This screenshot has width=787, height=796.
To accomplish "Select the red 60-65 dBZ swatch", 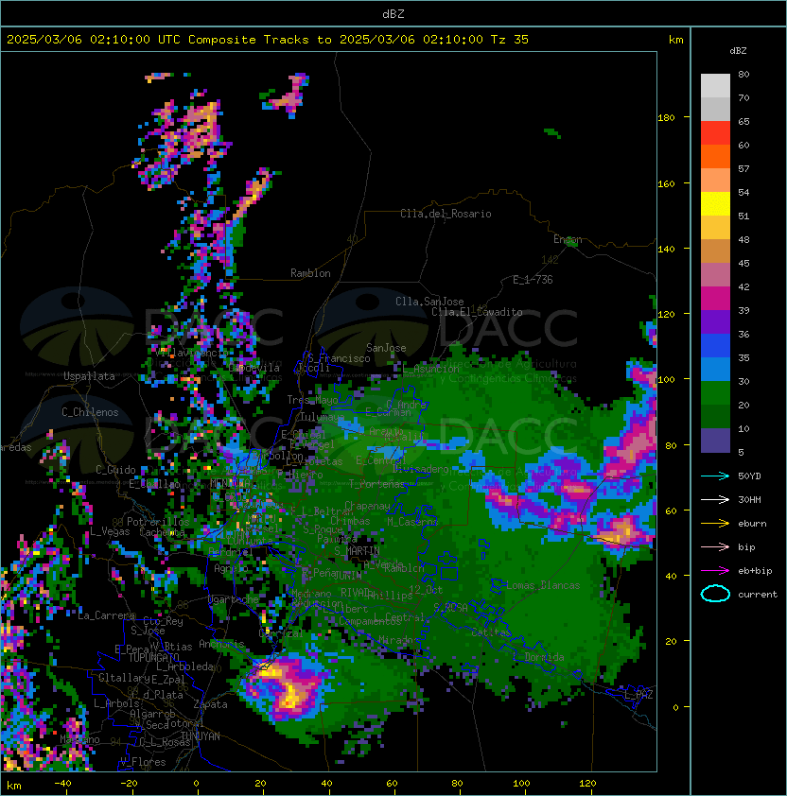I will tap(715, 133).
